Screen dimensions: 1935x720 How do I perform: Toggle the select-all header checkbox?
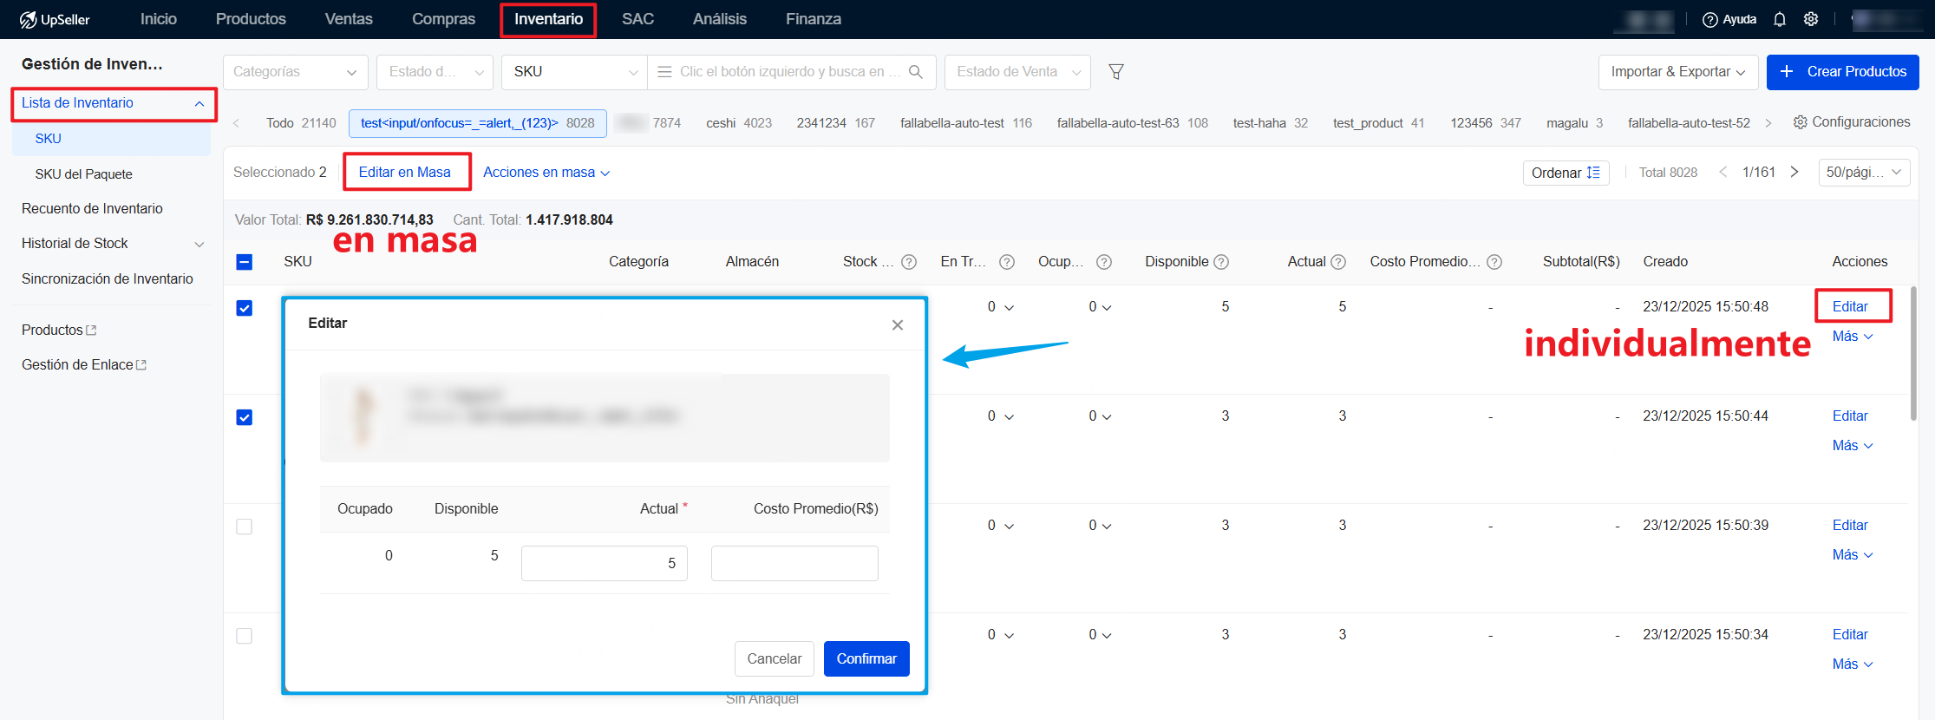[x=245, y=262]
